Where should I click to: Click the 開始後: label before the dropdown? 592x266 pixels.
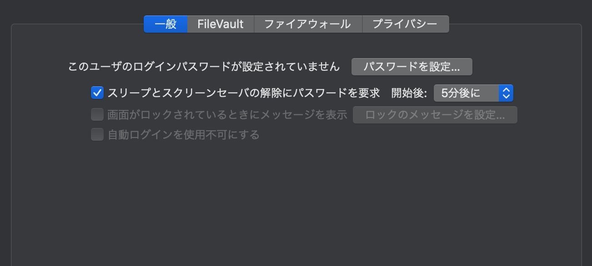point(409,93)
